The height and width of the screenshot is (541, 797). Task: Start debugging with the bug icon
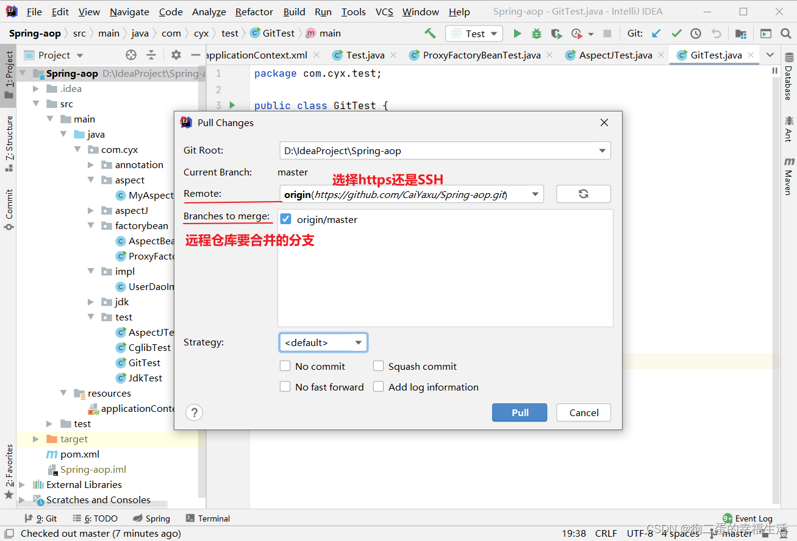coord(537,34)
